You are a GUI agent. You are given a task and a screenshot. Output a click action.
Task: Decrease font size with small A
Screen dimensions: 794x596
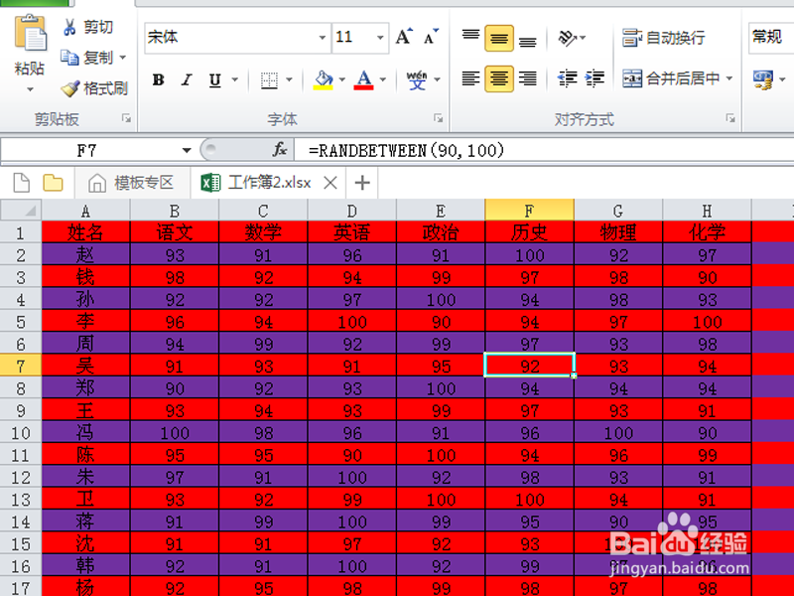click(x=431, y=37)
